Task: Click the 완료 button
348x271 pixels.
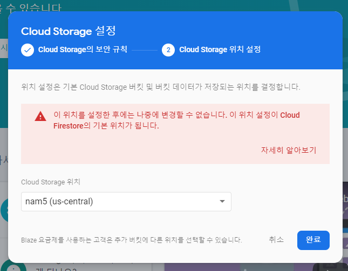Action: [313, 240]
